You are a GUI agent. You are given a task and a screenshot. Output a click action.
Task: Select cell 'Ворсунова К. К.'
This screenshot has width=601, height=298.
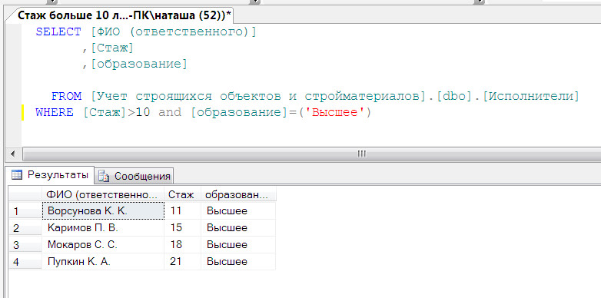pos(103,210)
